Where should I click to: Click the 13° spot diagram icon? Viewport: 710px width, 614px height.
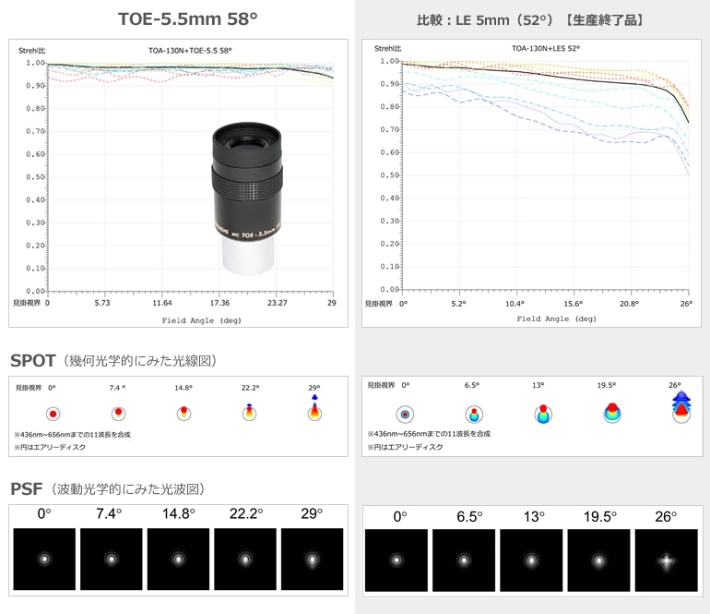[543, 414]
